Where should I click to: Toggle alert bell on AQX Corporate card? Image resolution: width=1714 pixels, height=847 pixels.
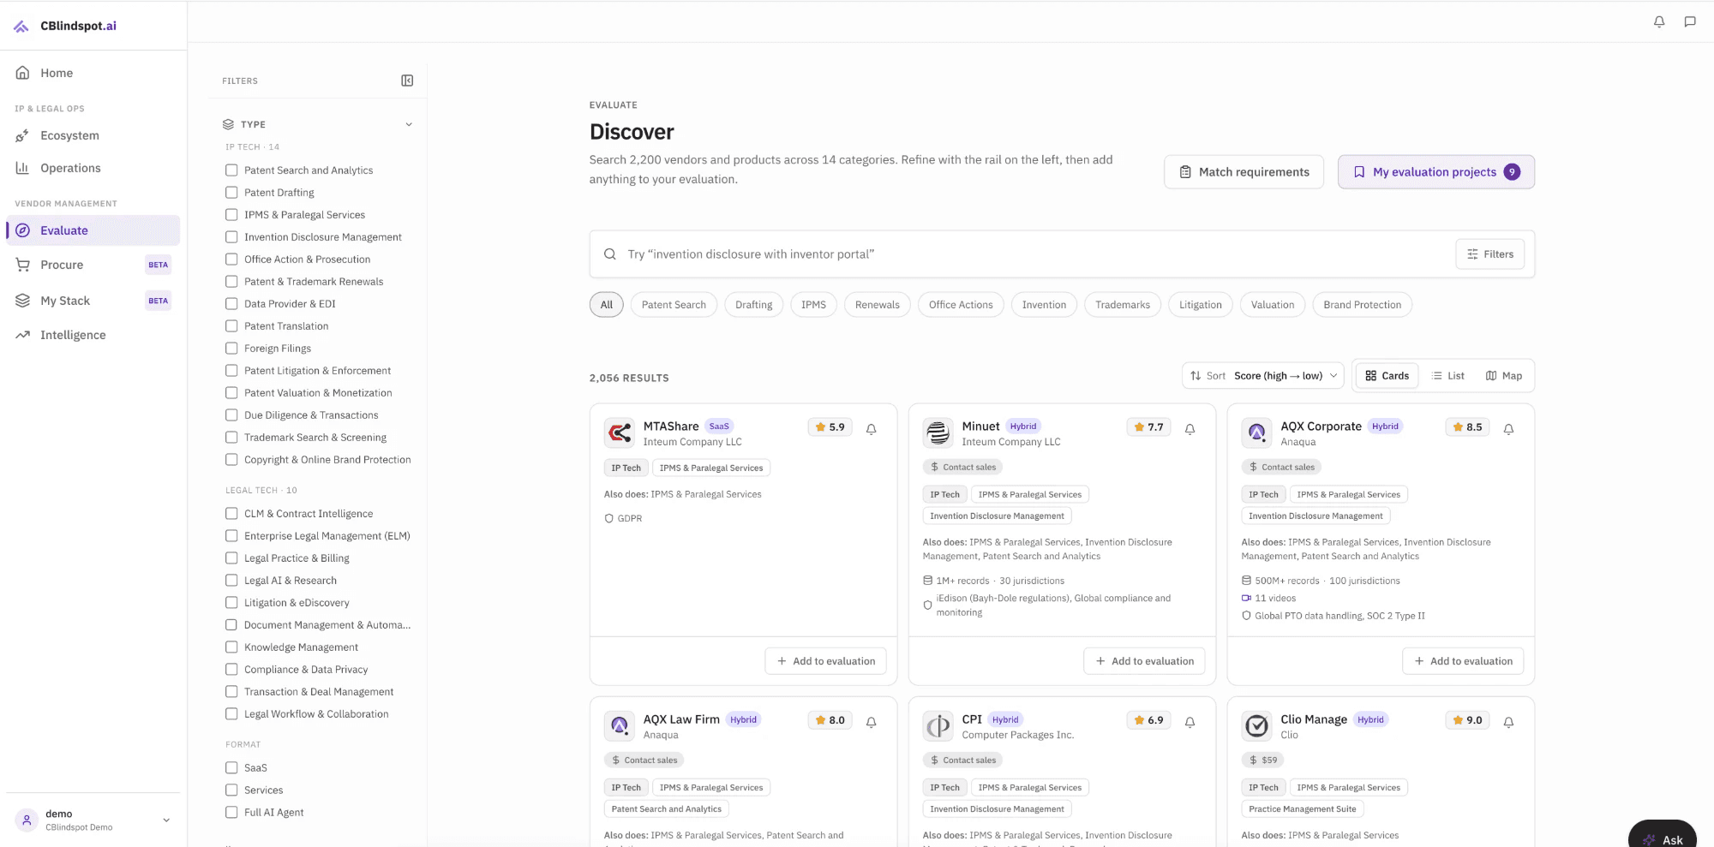[x=1509, y=429]
